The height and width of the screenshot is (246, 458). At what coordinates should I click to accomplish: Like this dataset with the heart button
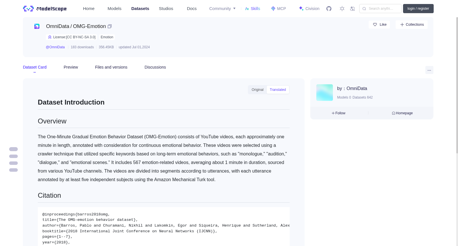click(379, 25)
